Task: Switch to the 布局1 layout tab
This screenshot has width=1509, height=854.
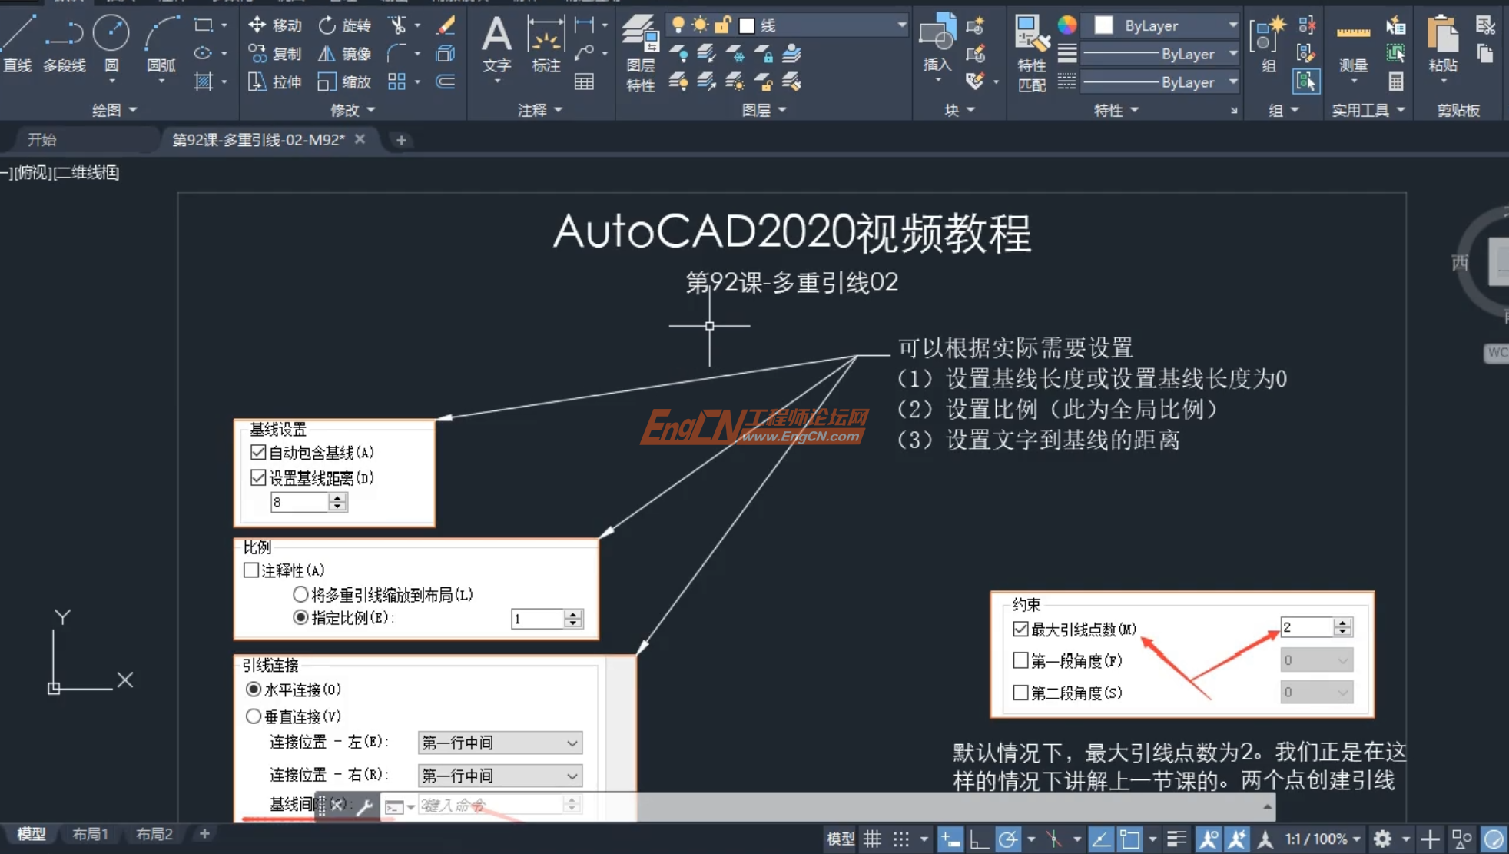Action: pos(89,833)
